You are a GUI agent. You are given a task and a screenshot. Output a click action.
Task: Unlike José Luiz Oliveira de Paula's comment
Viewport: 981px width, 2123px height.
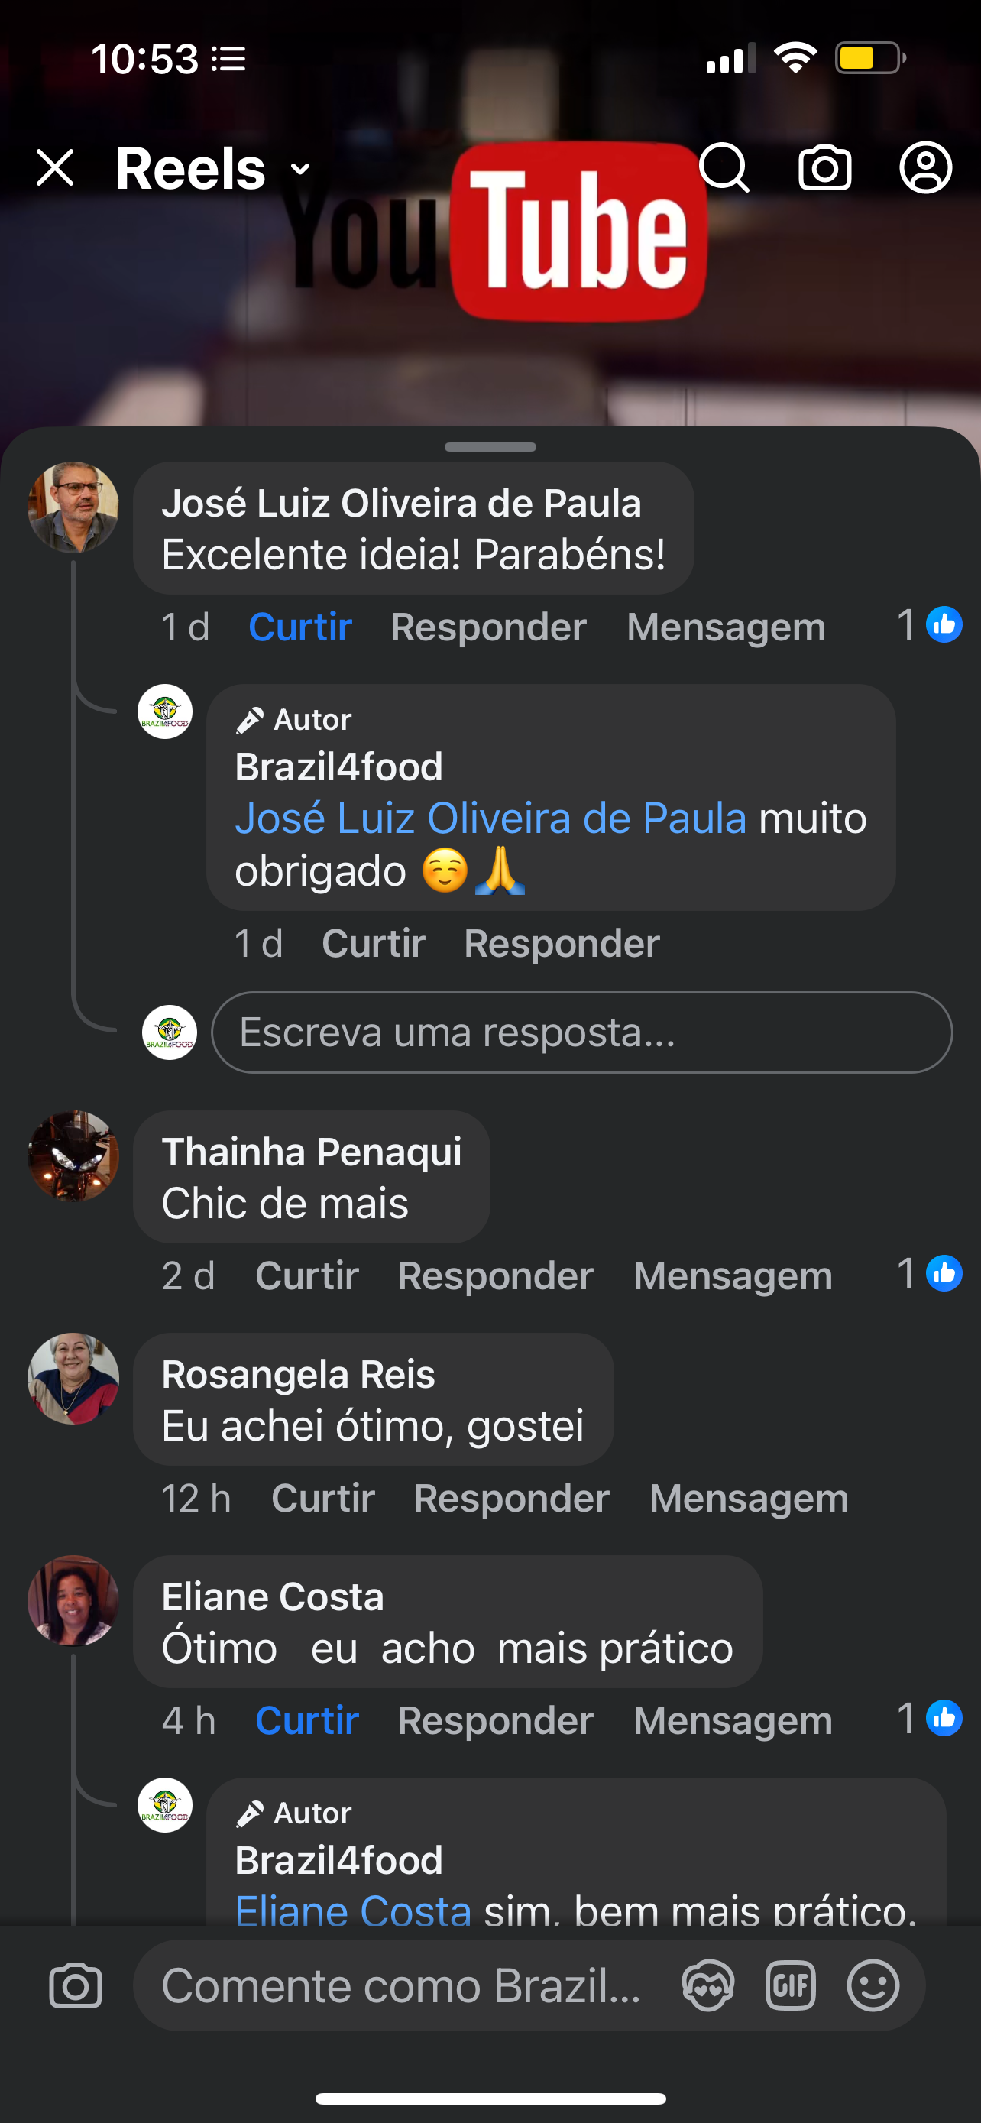tap(299, 627)
